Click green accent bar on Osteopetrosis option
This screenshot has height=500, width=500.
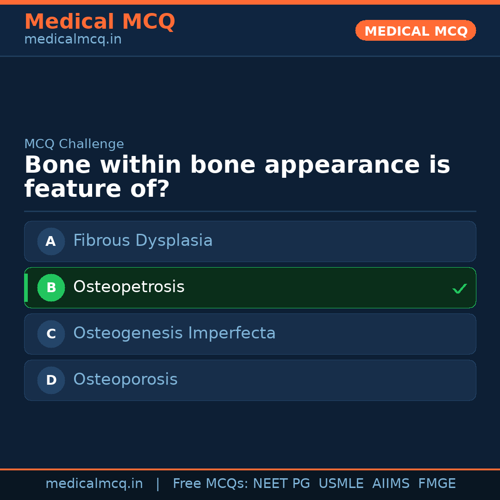[26, 287]
